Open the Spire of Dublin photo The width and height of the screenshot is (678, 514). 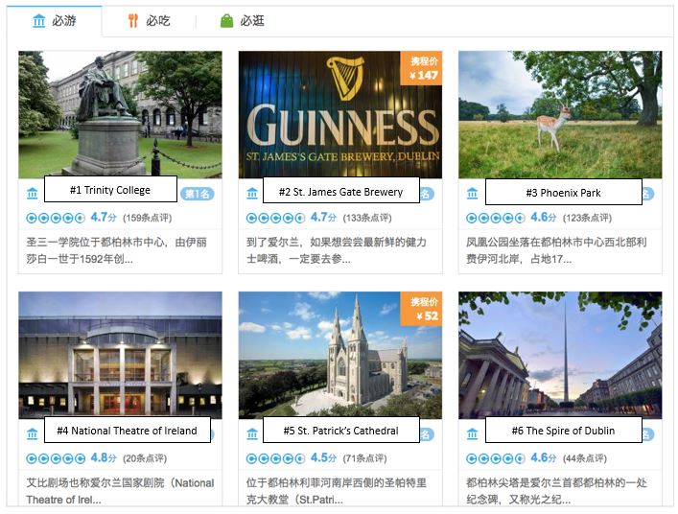pos(560,355)
